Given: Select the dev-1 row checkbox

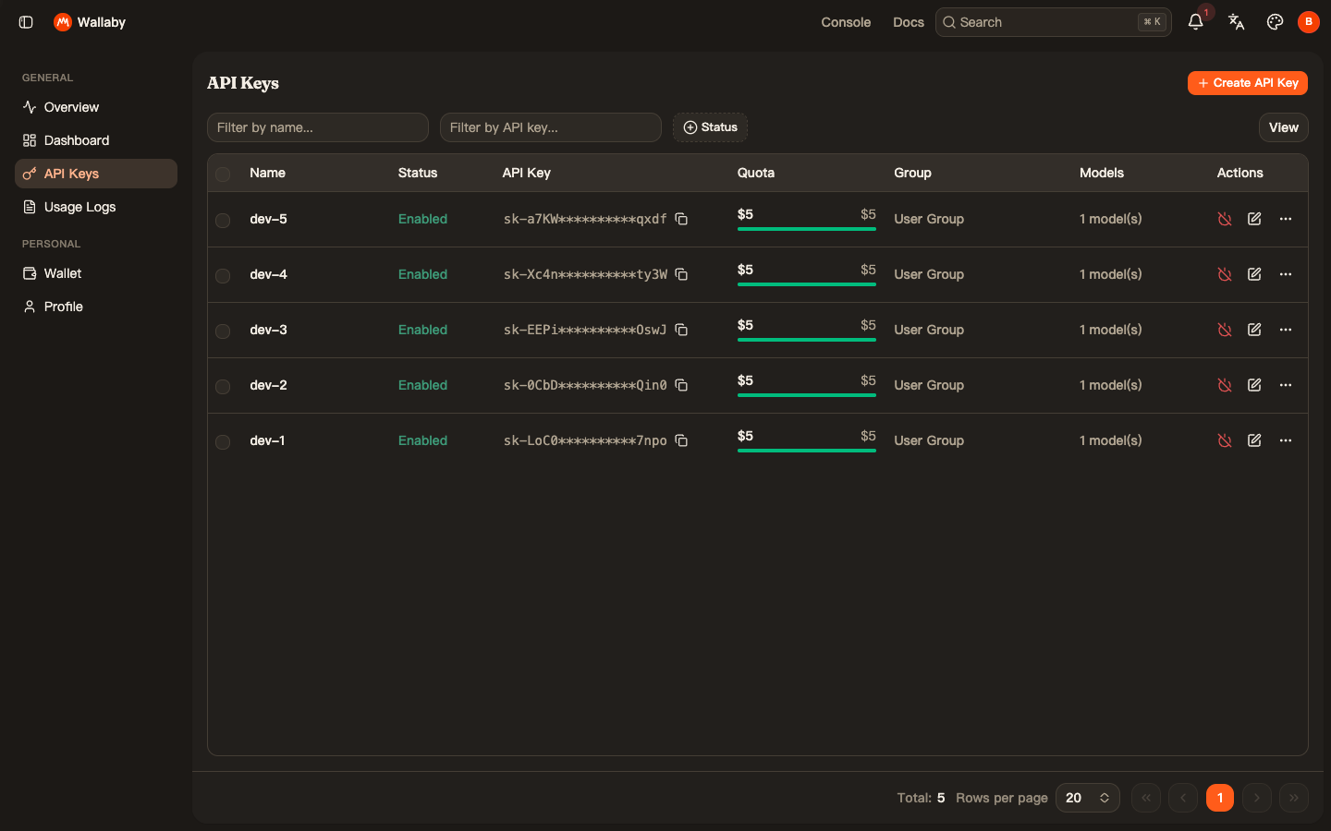Looking at the screenshot, I should coord(223,442).
